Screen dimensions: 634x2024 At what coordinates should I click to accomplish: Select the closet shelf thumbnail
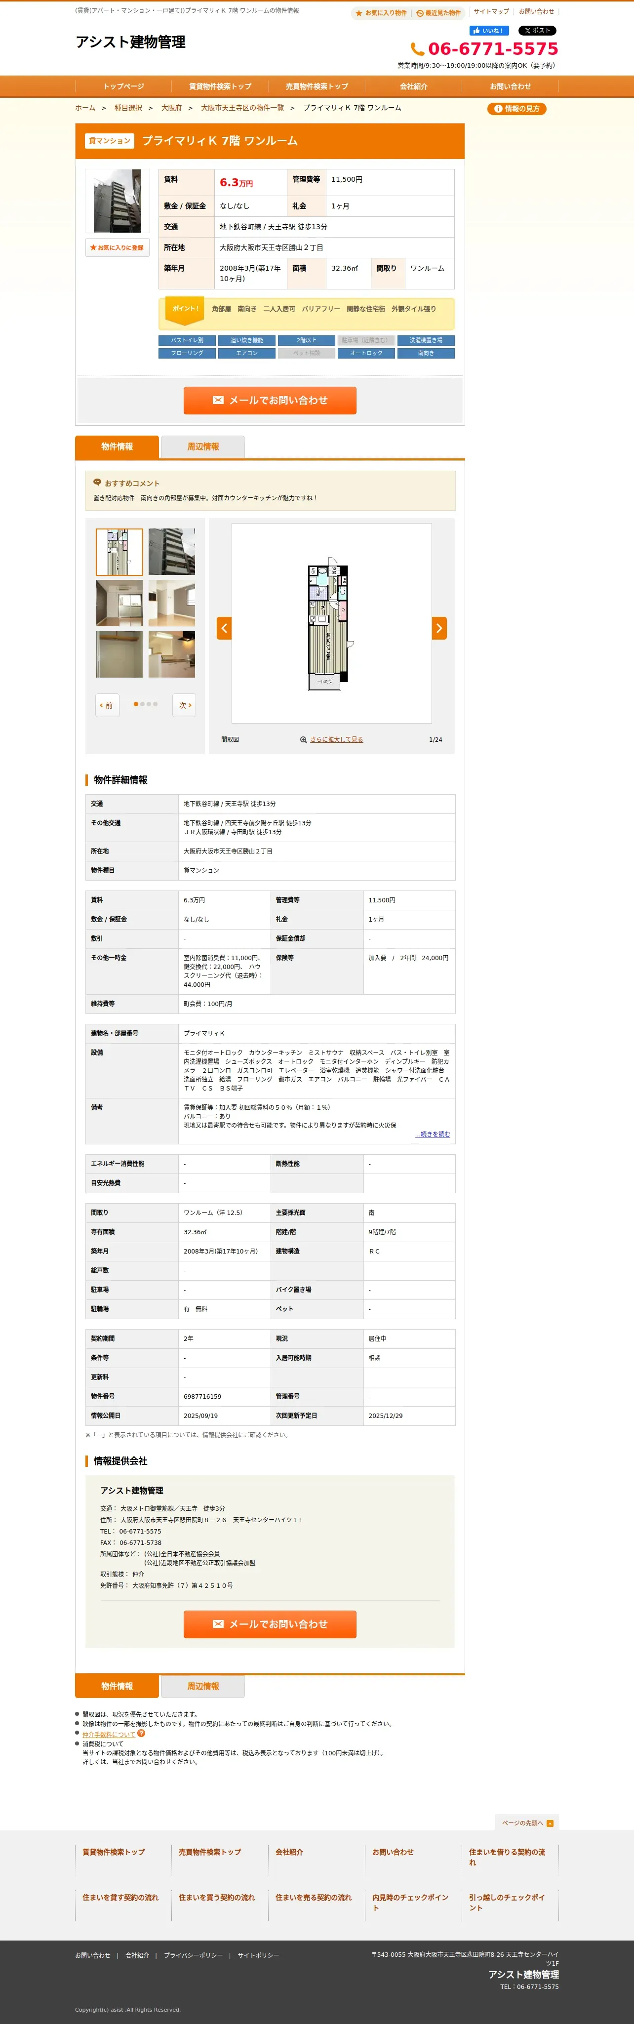[x=119, y=654]
